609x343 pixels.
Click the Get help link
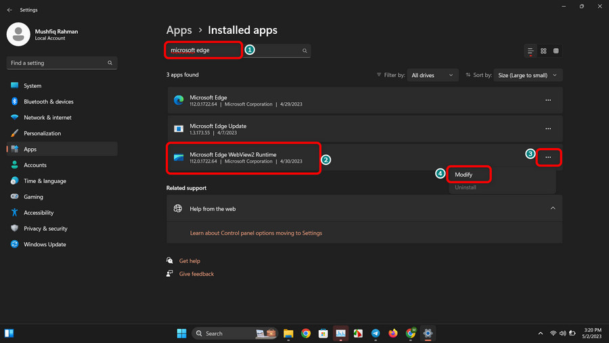189,261
